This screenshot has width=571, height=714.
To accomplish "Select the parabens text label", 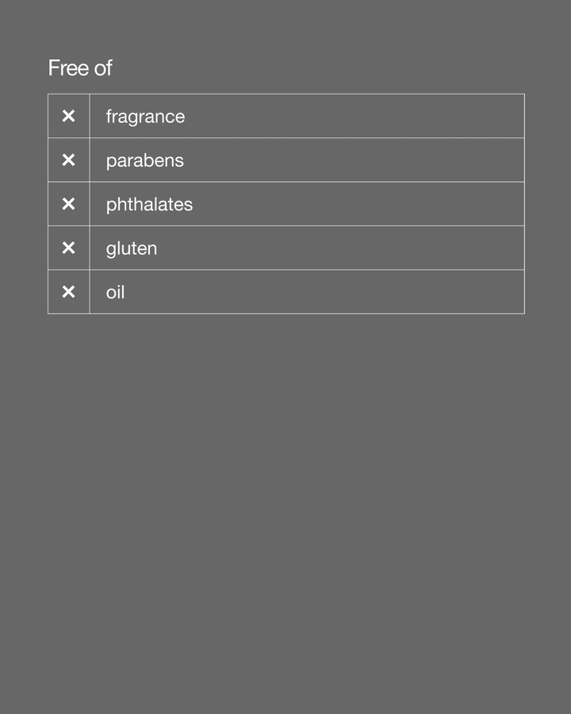I will pos(144,160).
